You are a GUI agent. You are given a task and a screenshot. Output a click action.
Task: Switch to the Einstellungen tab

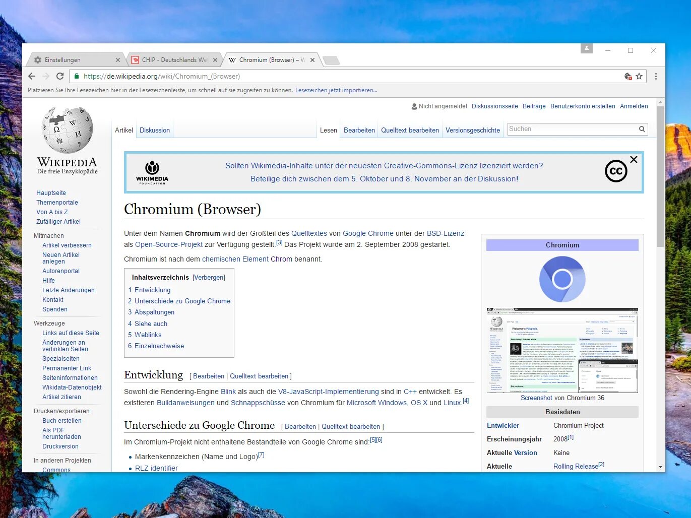75,60
